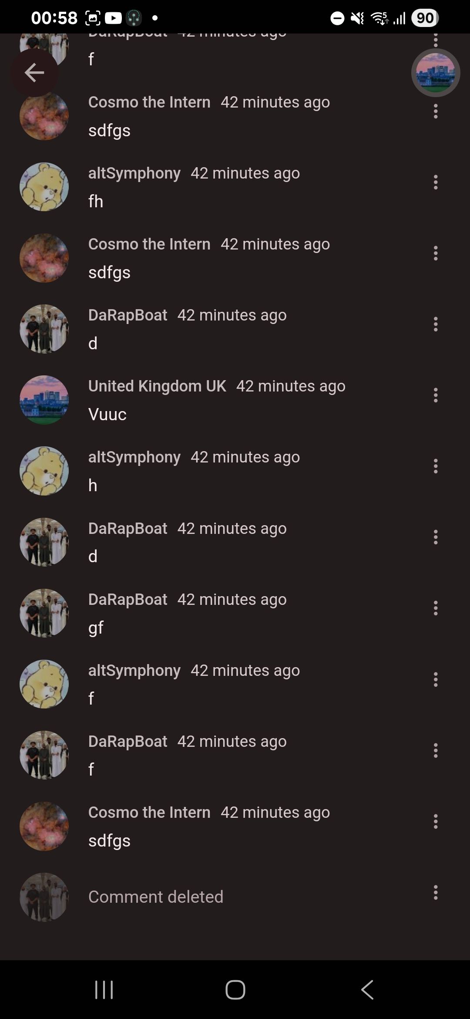
Task: Tap the Android home button
Action: pyautogui.click(x=235, y=989)
